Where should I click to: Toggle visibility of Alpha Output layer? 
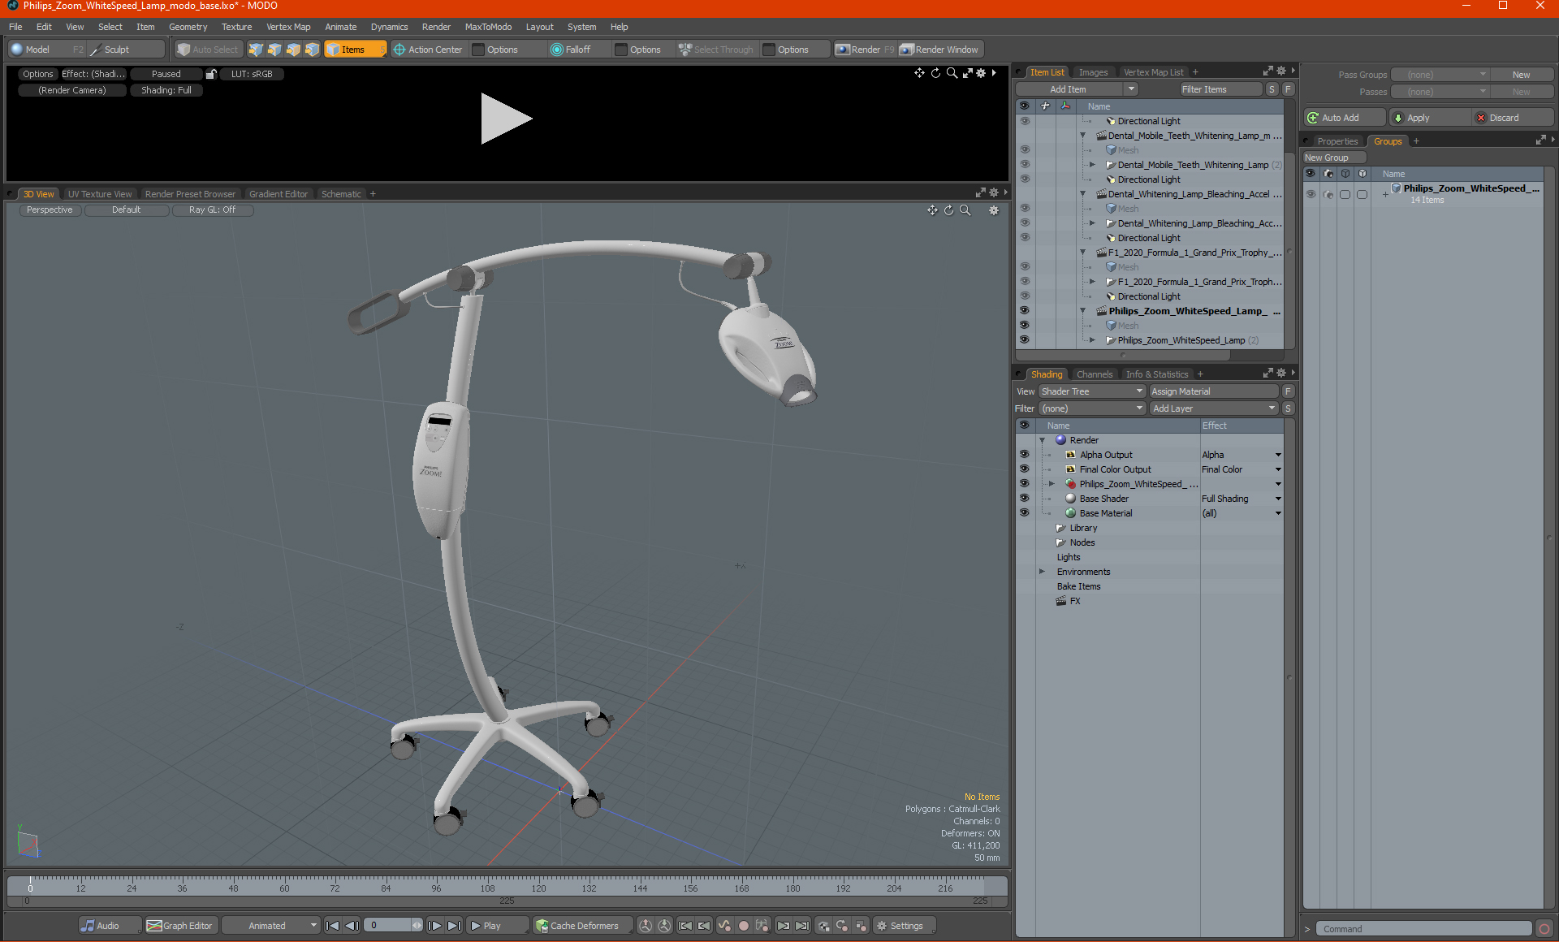tap(1024, 455)
